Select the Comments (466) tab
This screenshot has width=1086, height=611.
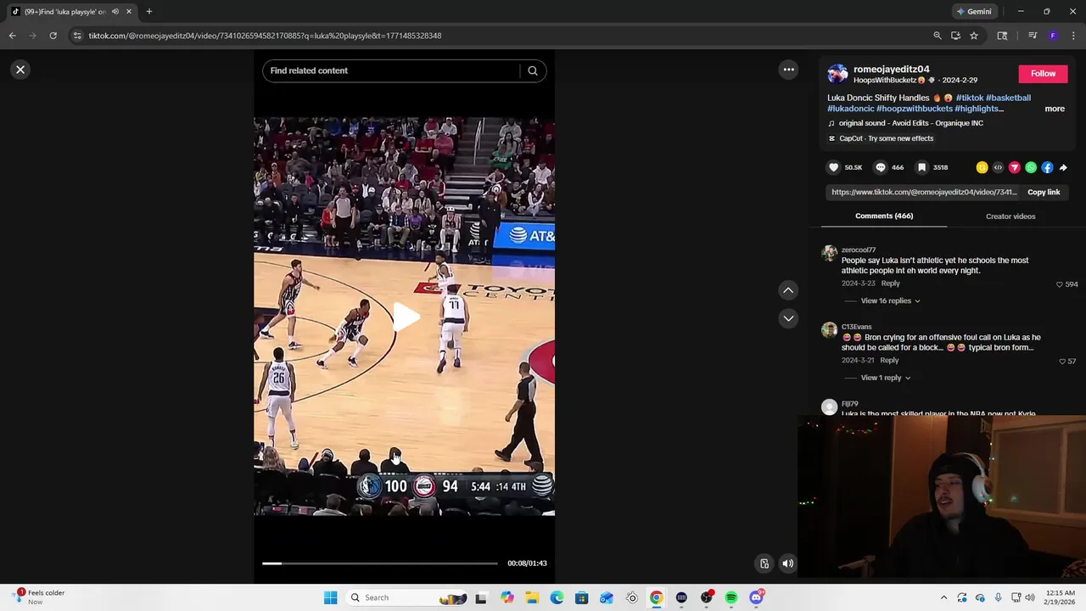click(884, 216)
